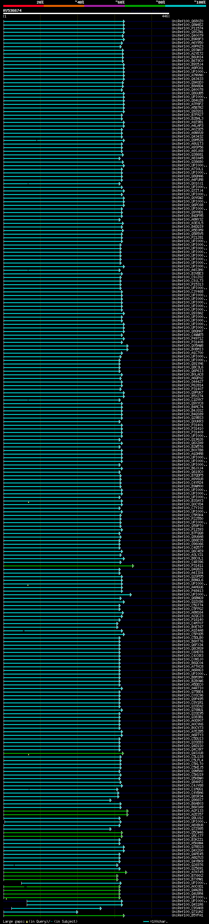Select hit UniRef100_B2BAL3

point(187,118)
